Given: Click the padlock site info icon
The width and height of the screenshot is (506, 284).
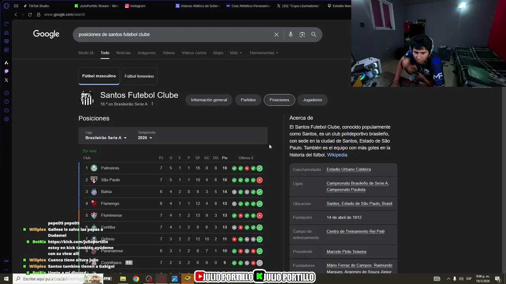Looking at the screenshot, I should pos(38,15).
